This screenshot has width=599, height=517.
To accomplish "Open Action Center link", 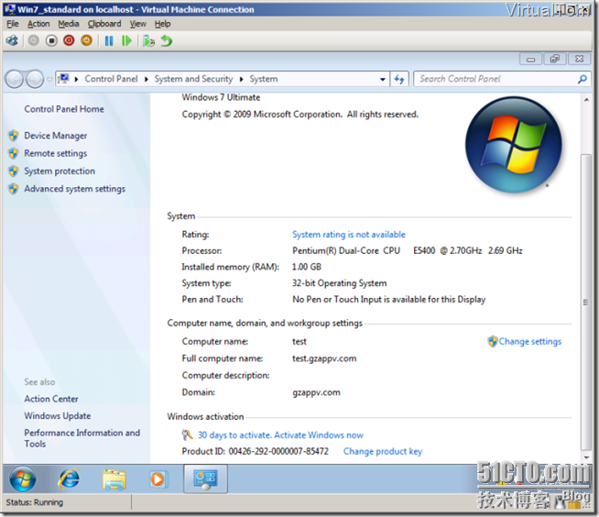I will point(51,399).
